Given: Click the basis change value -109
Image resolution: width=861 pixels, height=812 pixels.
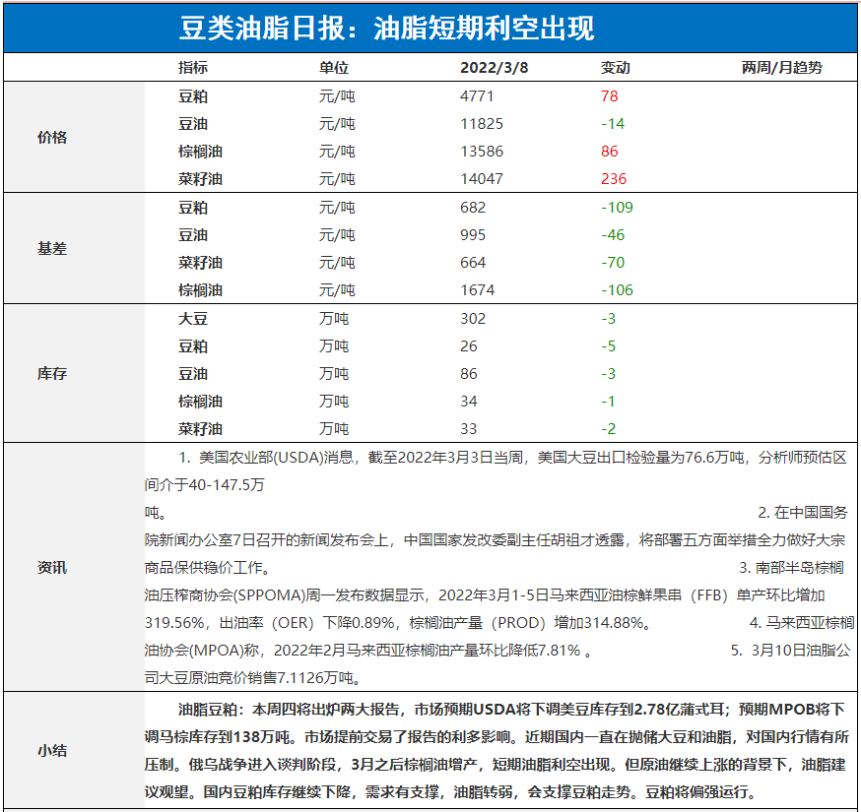Looking at the screenshot, I should 618,208.
